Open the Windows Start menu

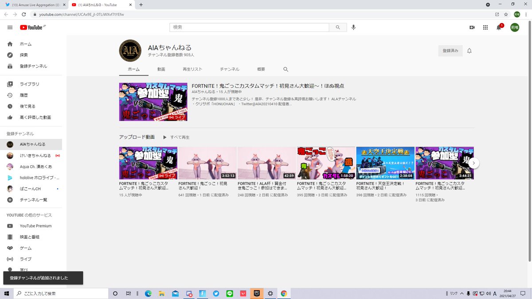point(6,293)
